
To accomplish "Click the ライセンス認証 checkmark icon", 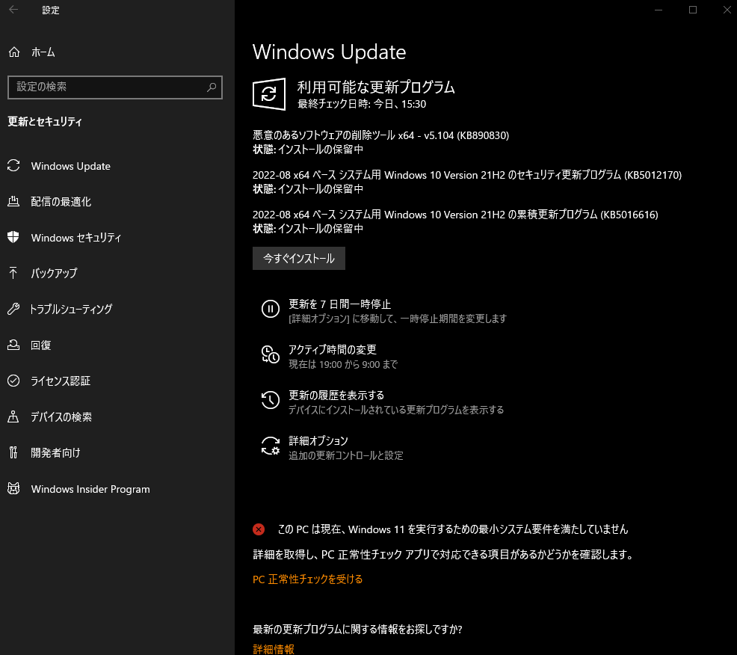I will pyautogui.click(x=13, y=381).
